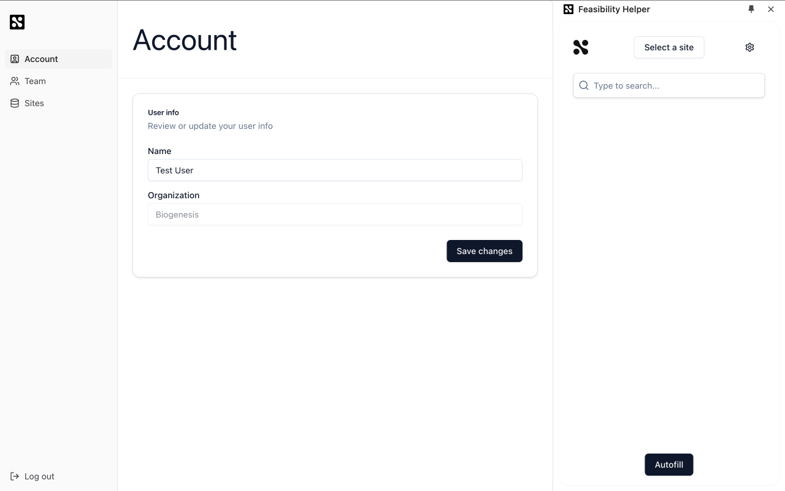Click the Sites database icon
The image size is (785, 491).
coord(15,103)
